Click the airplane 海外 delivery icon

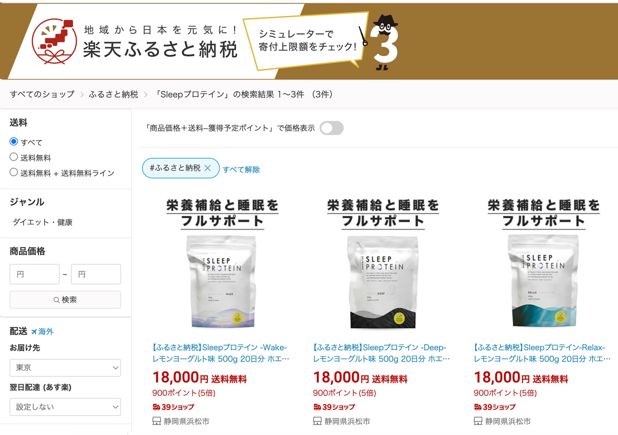(x=34, y=332)
